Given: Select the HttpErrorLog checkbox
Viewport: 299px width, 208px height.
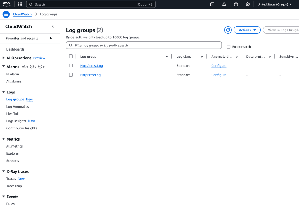Looking at the screenshot, I should 71,75.
